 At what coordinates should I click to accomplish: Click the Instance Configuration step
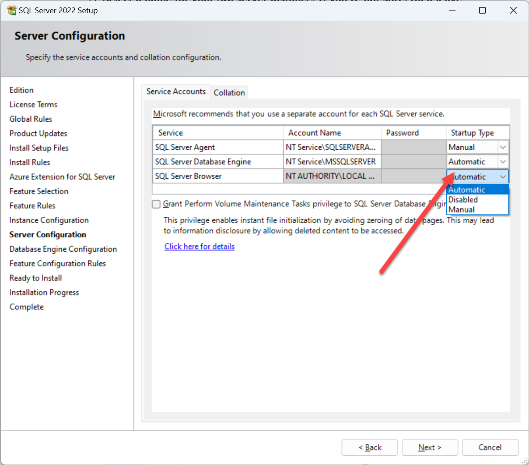[x=49, y=220]
